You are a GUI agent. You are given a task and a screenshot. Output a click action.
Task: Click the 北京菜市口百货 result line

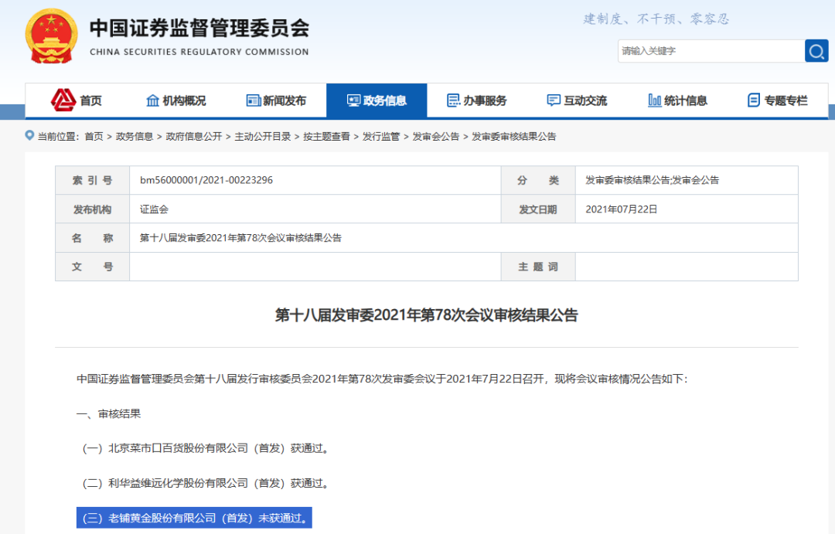tap(206, 448)
